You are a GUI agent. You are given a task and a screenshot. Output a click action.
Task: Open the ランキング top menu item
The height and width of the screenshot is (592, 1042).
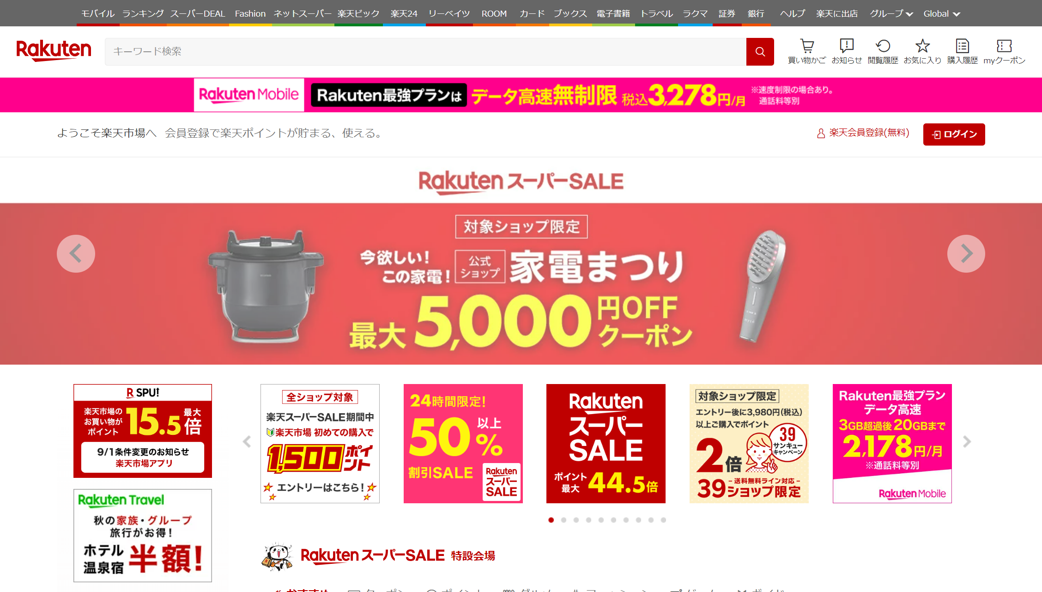click(x=143, y=14)
